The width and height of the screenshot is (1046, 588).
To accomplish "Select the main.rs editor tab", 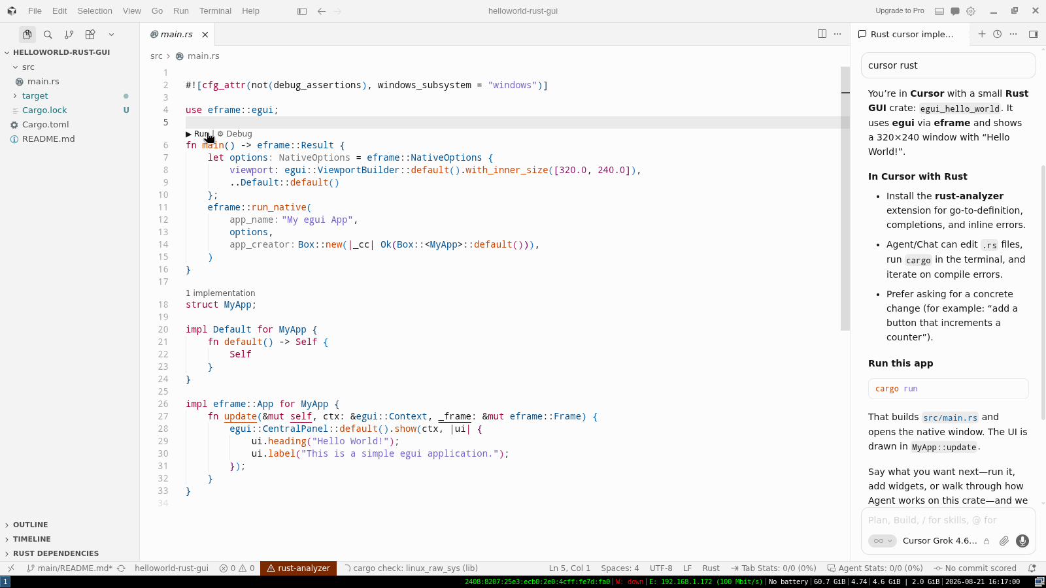I will [177, 35].
